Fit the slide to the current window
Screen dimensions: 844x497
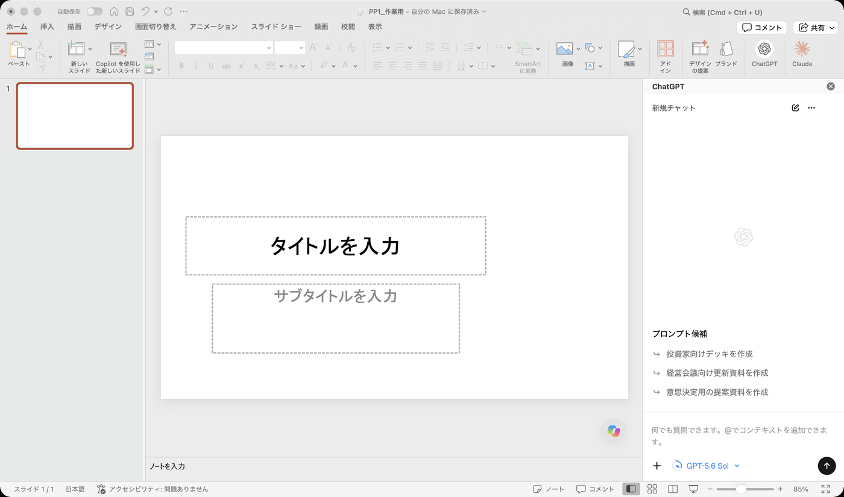pos(825,489)
